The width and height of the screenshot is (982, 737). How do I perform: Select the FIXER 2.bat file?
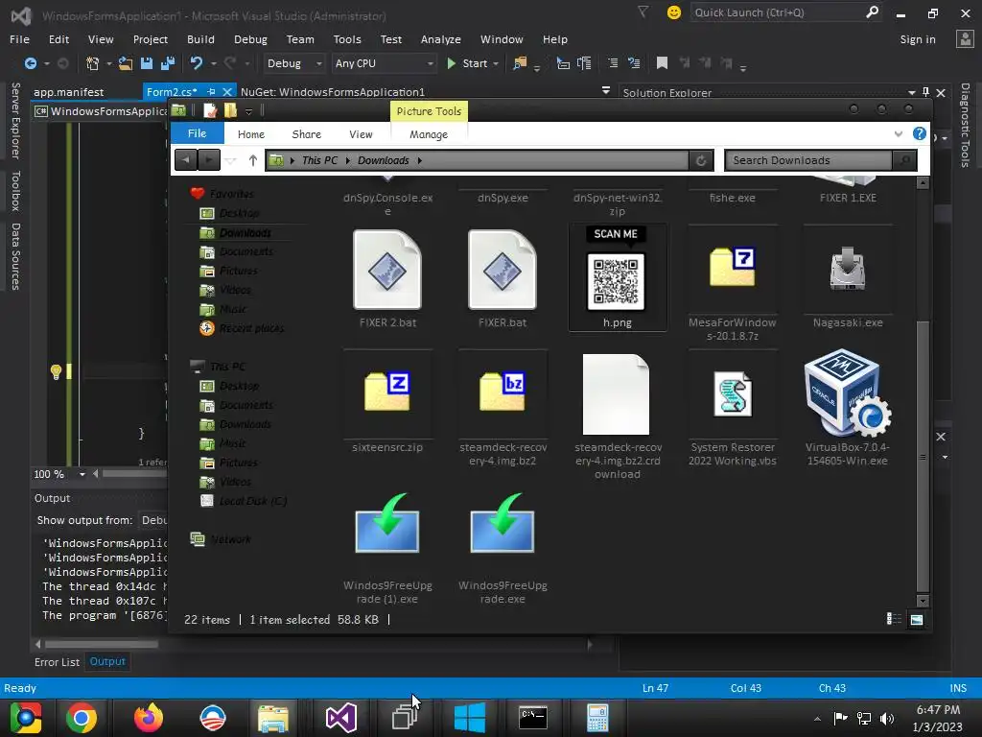[x=387, y=277]
